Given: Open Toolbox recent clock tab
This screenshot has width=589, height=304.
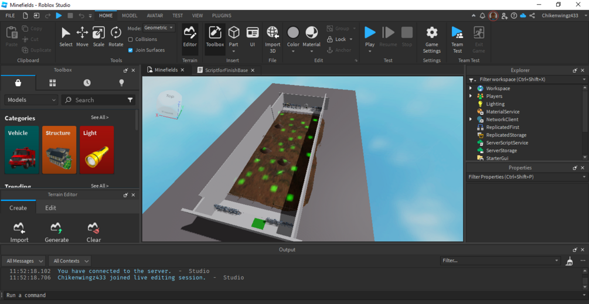Looking at the screenshot, I should click(x=87, y=83).
